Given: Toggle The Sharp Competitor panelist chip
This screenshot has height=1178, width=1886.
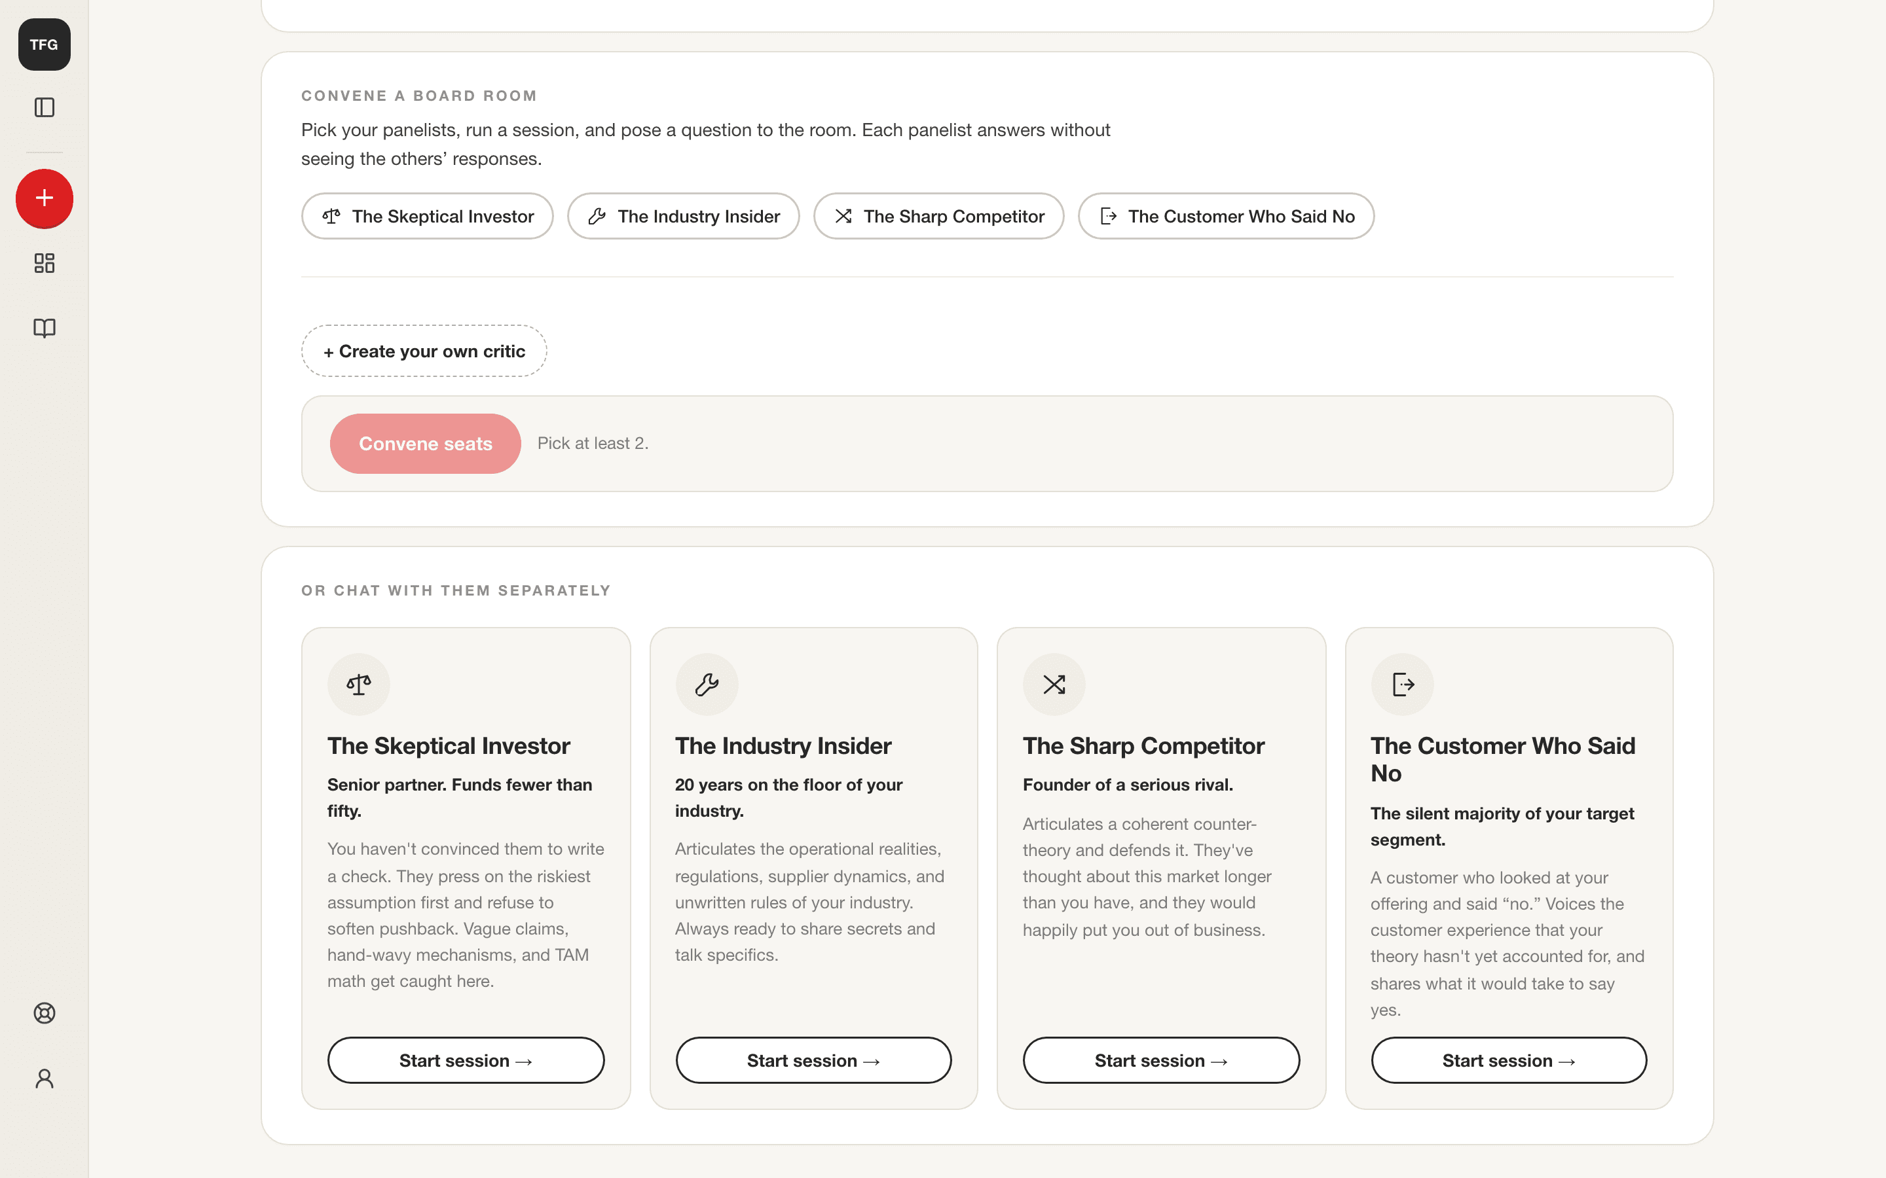Looking at the screenshot, I should [938, 216].
